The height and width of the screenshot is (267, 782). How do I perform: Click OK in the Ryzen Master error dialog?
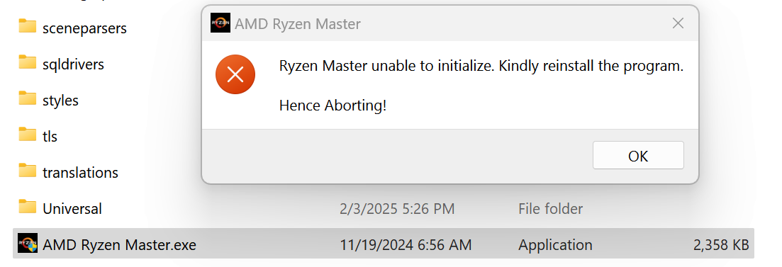click(638, 155)
